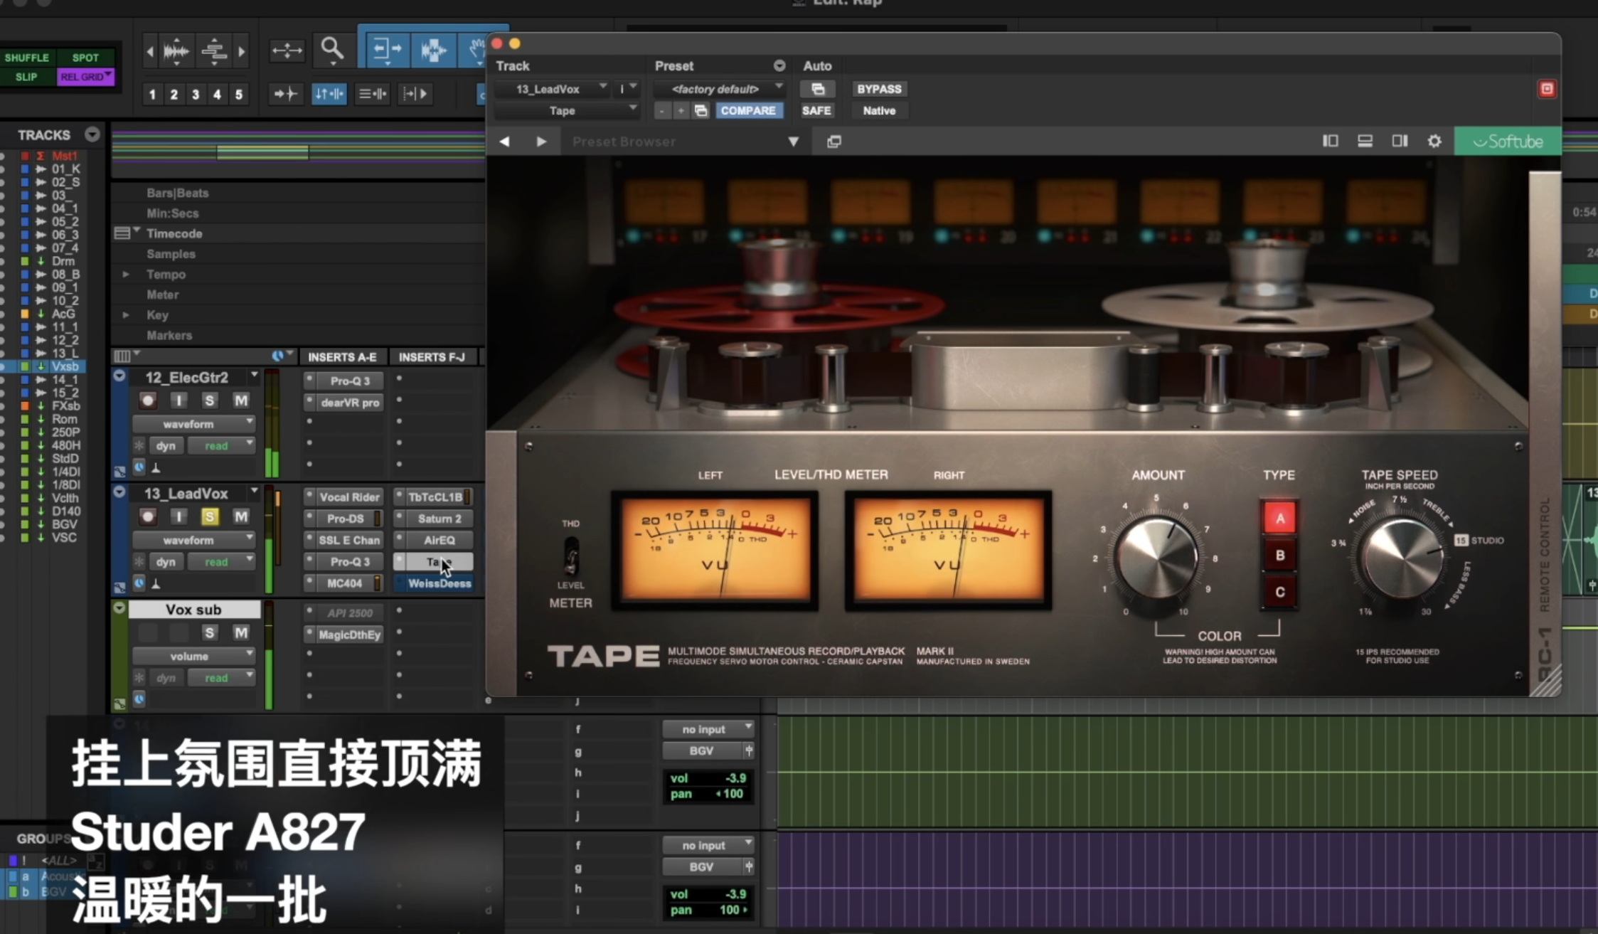Expand the Preset Browser dropdown arrow

[793, 142]
